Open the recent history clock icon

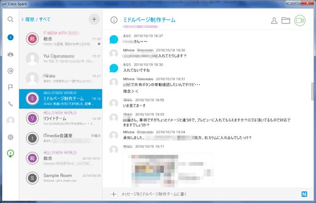coord(11,37)
